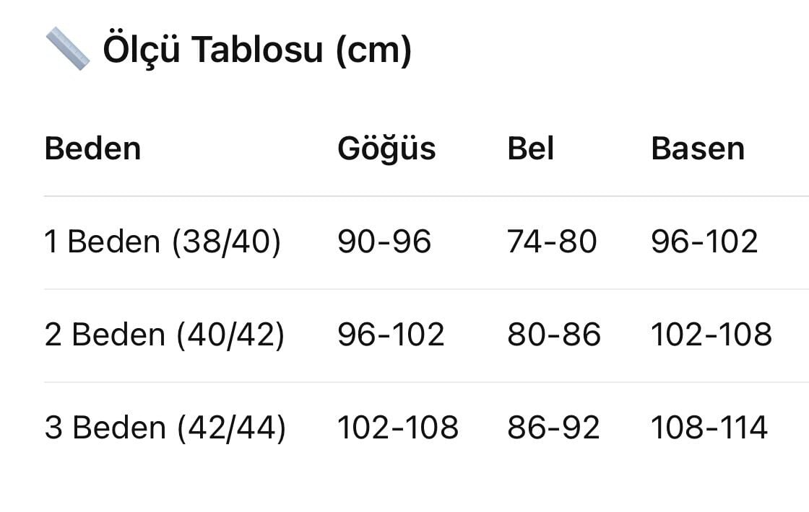Click the 90-96 Göğüs value
This screenshot has width=809, height=512.
(384, 242)
